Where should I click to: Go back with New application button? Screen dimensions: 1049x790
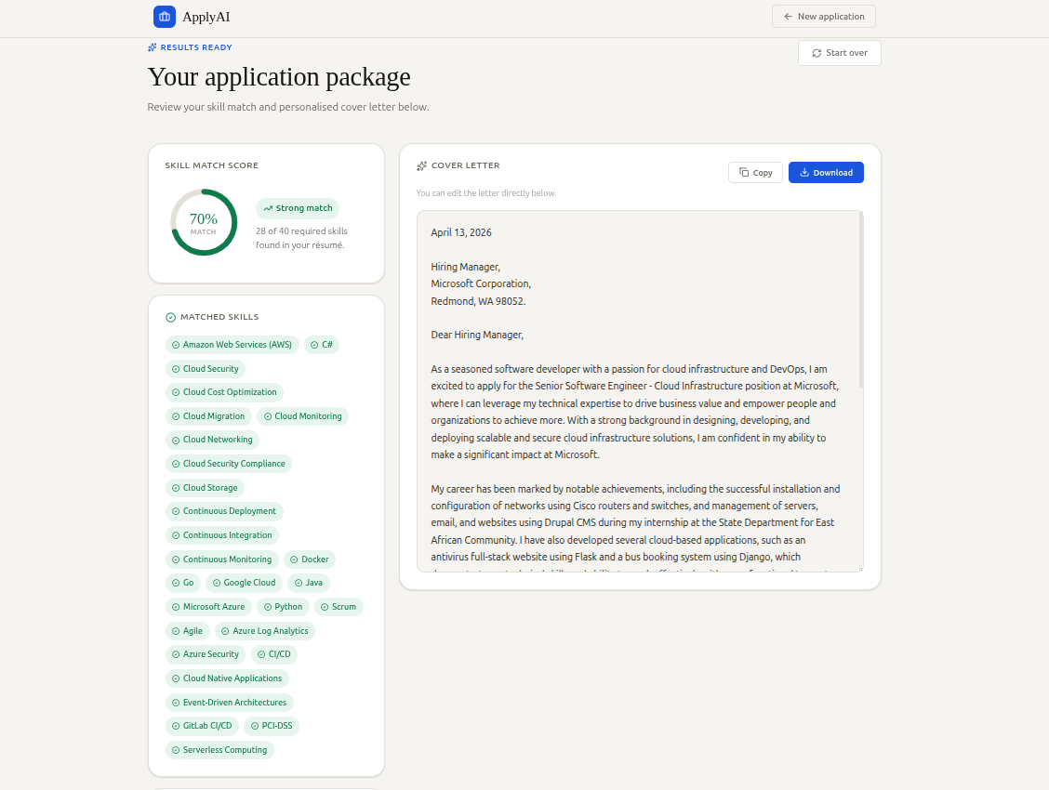click(824, 16)
